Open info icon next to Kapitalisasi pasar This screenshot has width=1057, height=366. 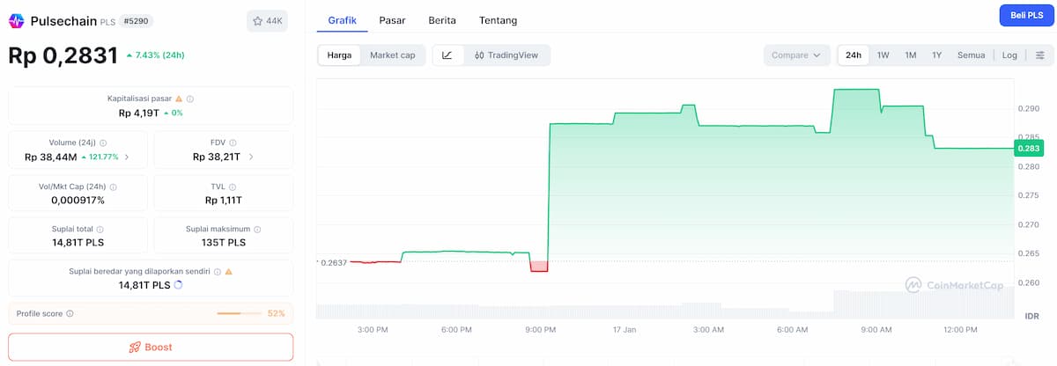[190, 99]
